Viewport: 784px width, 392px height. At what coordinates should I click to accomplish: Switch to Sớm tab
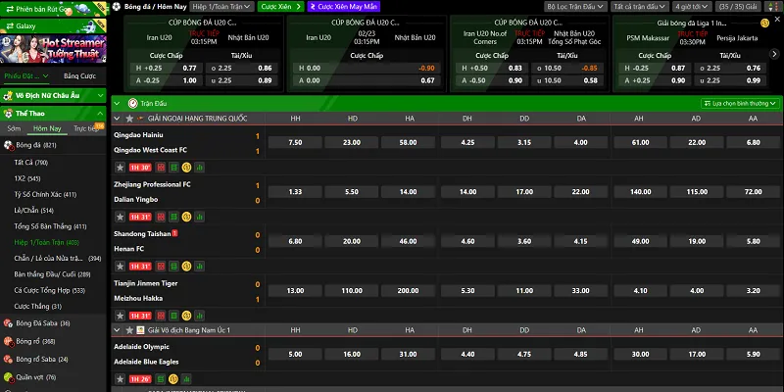tap(14, 128)
